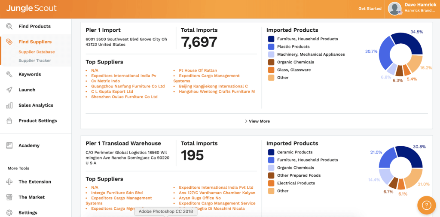Click the Launch paper plane icon
Viewport: 440px width, 217px height.
click(9, 90)
